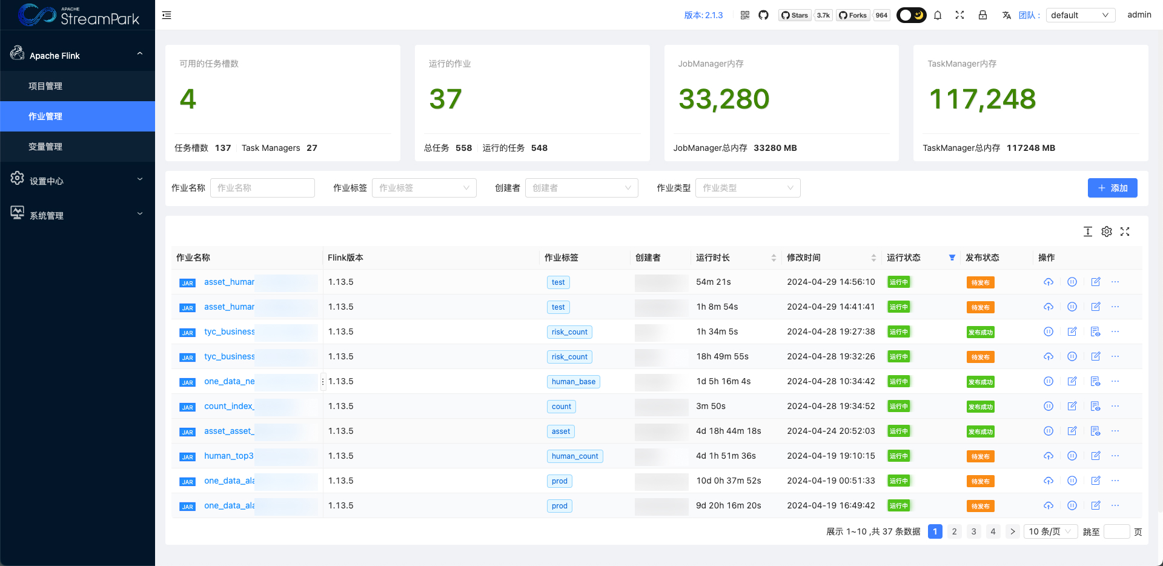The width and height of the screenshot is (1163, 566).
Task: Open the QR code icon in header
Action: pos(745,15)
